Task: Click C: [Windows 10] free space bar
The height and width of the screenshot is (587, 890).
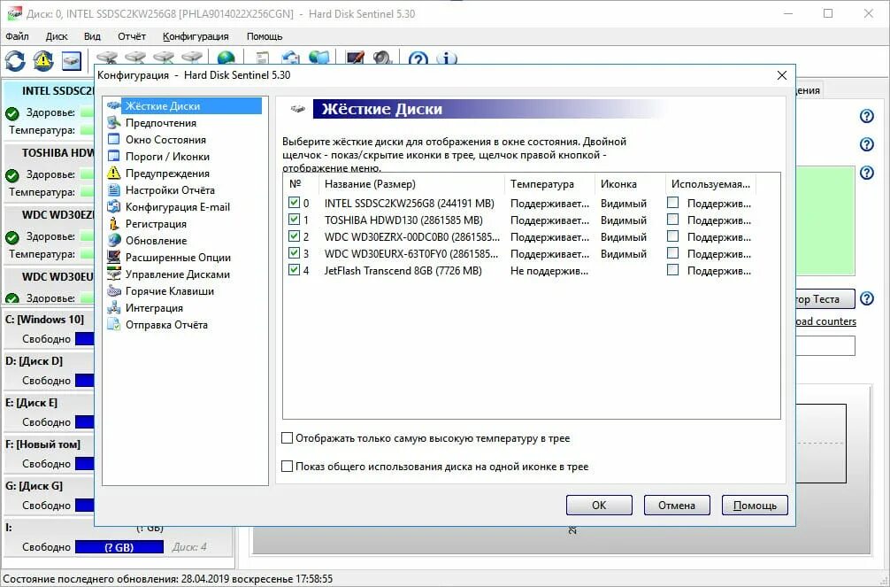Action: 85,339
